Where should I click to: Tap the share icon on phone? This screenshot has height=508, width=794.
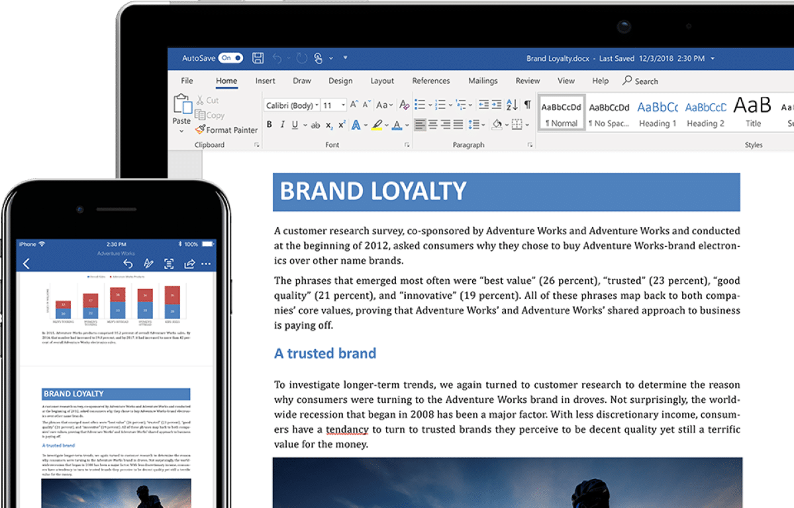(189, 264)
